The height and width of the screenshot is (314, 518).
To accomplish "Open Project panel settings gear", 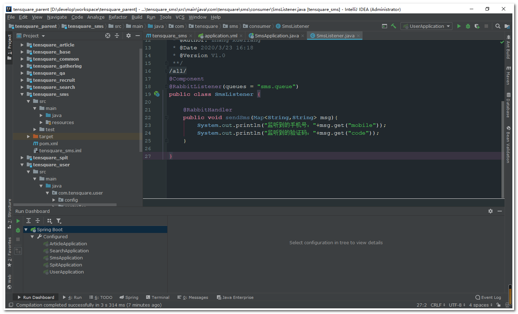I will tap(129, 36).
